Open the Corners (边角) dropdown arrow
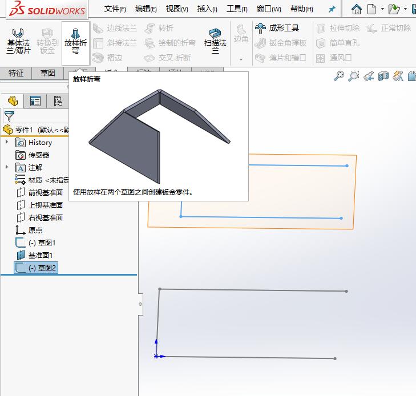This screenshot has height=396, width=416. pos(241,59)
